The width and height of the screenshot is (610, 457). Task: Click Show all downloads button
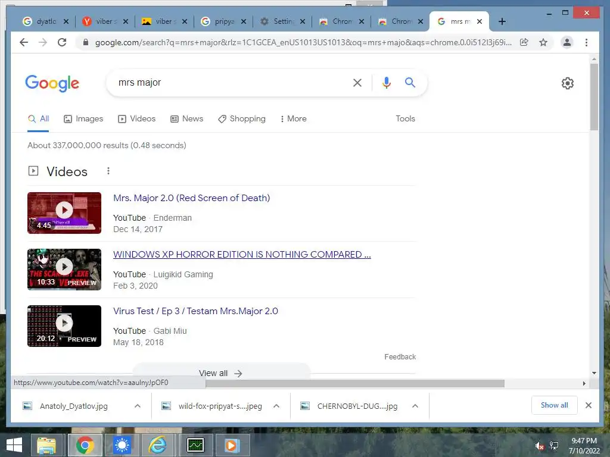555,405
